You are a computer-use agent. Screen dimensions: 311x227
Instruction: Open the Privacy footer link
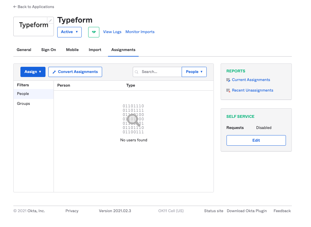click(x=72, y=211)
